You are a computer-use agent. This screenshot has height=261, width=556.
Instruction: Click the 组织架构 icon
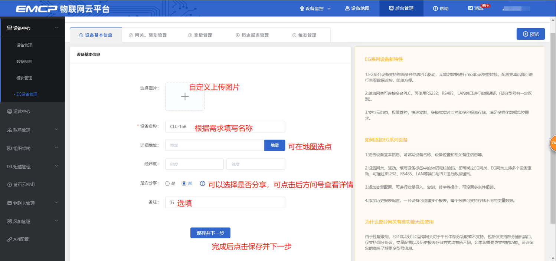click(10, 148)
